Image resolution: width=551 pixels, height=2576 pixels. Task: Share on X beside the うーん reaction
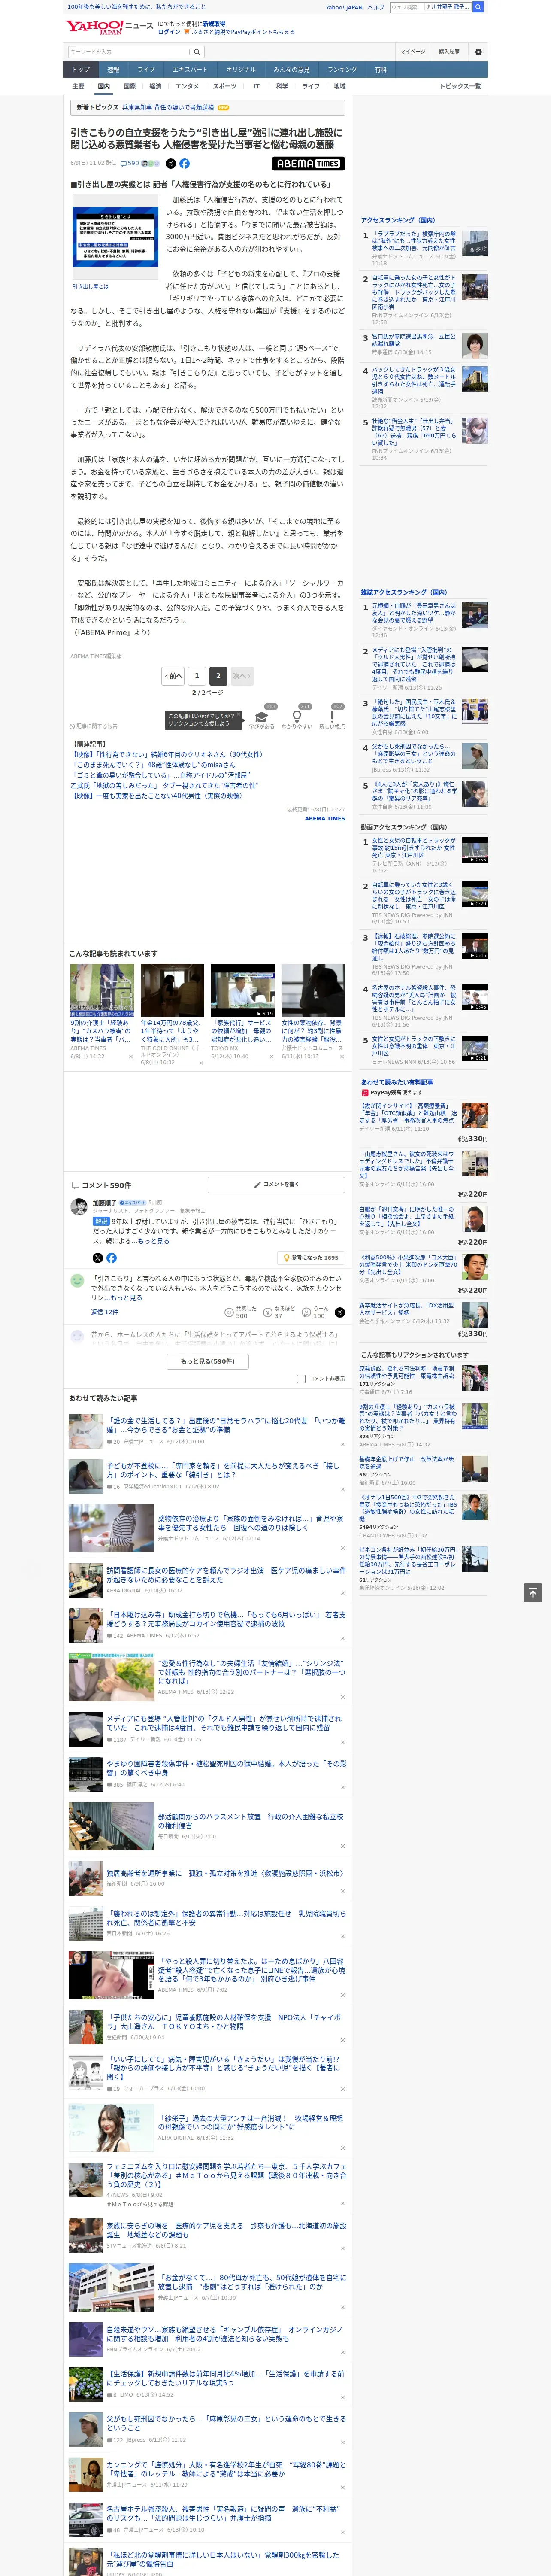340,1312
